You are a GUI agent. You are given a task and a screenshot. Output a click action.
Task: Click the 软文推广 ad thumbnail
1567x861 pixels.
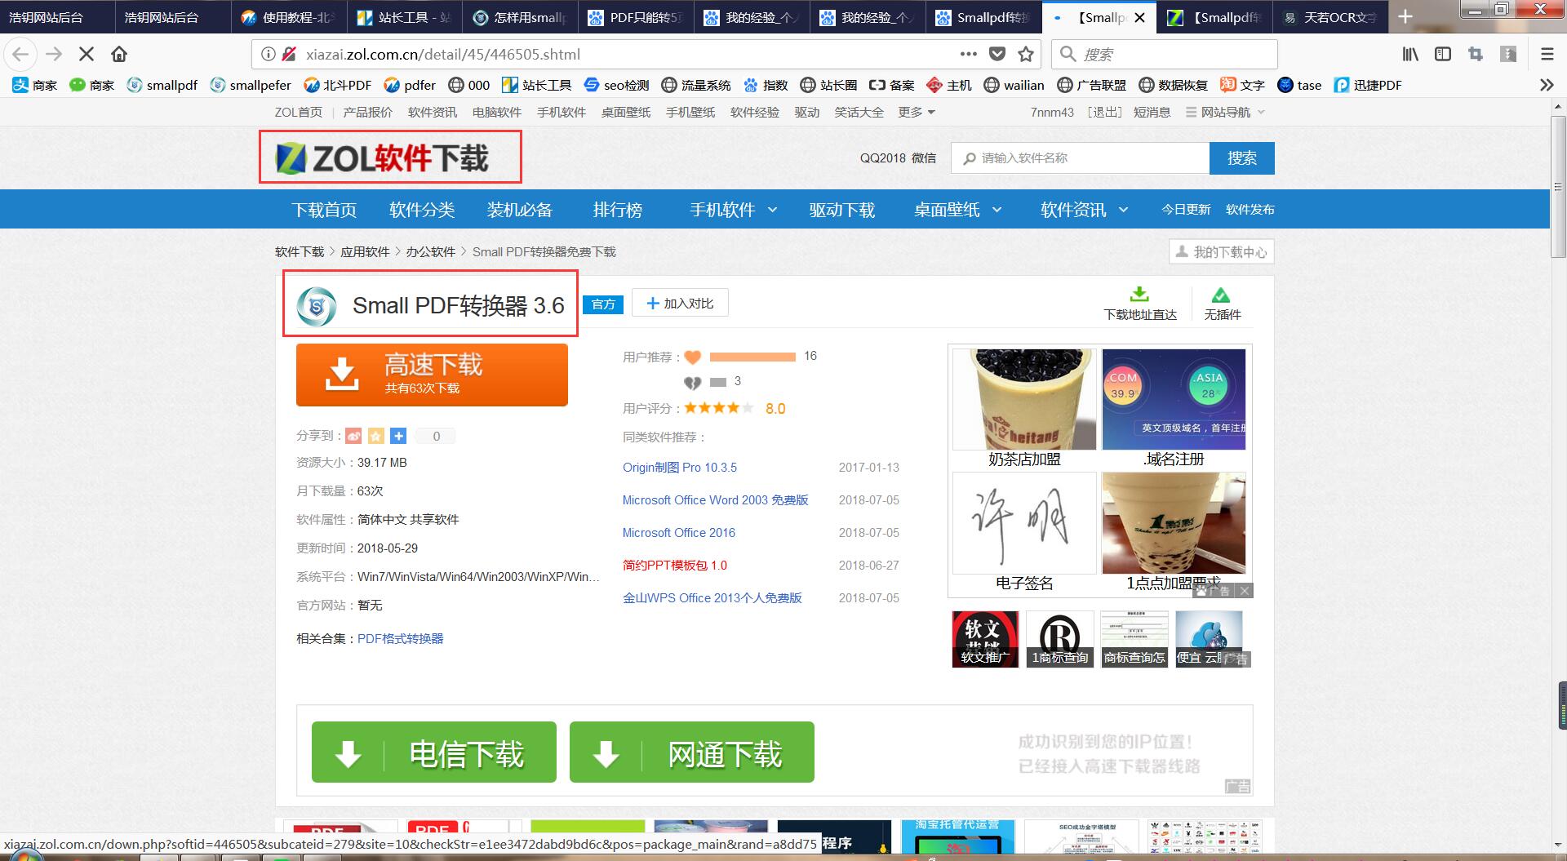pyautogui.click(x=985, y=639)
